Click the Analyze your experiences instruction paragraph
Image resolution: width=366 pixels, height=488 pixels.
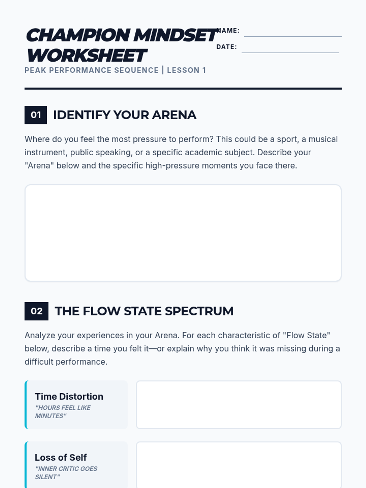(x=182, y=348)
